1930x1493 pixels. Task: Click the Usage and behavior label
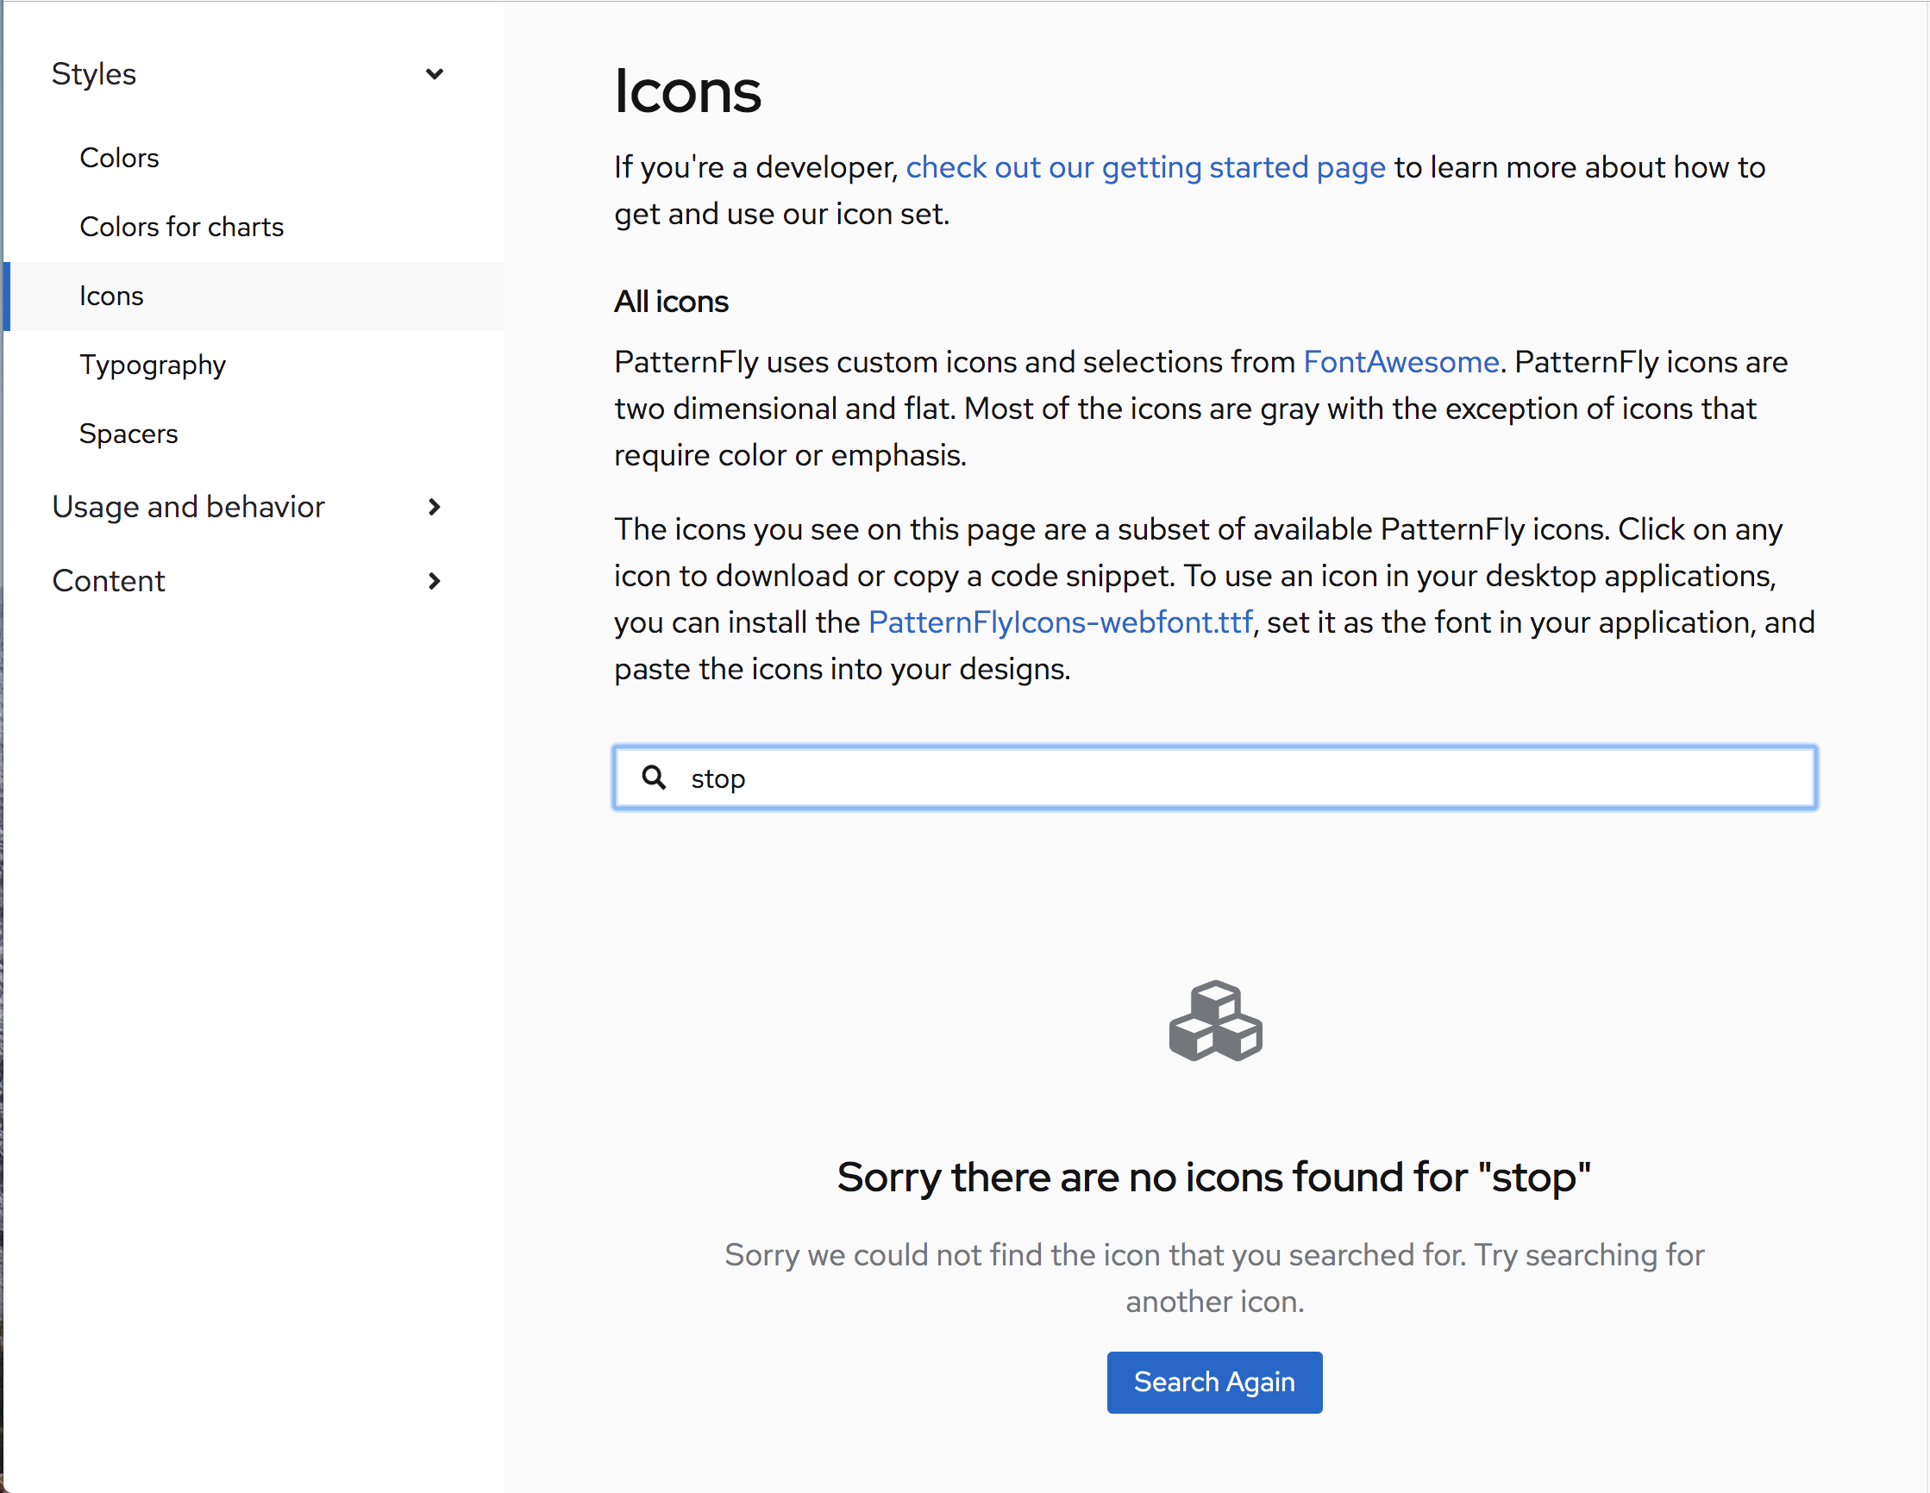click(x=188, y=507)
